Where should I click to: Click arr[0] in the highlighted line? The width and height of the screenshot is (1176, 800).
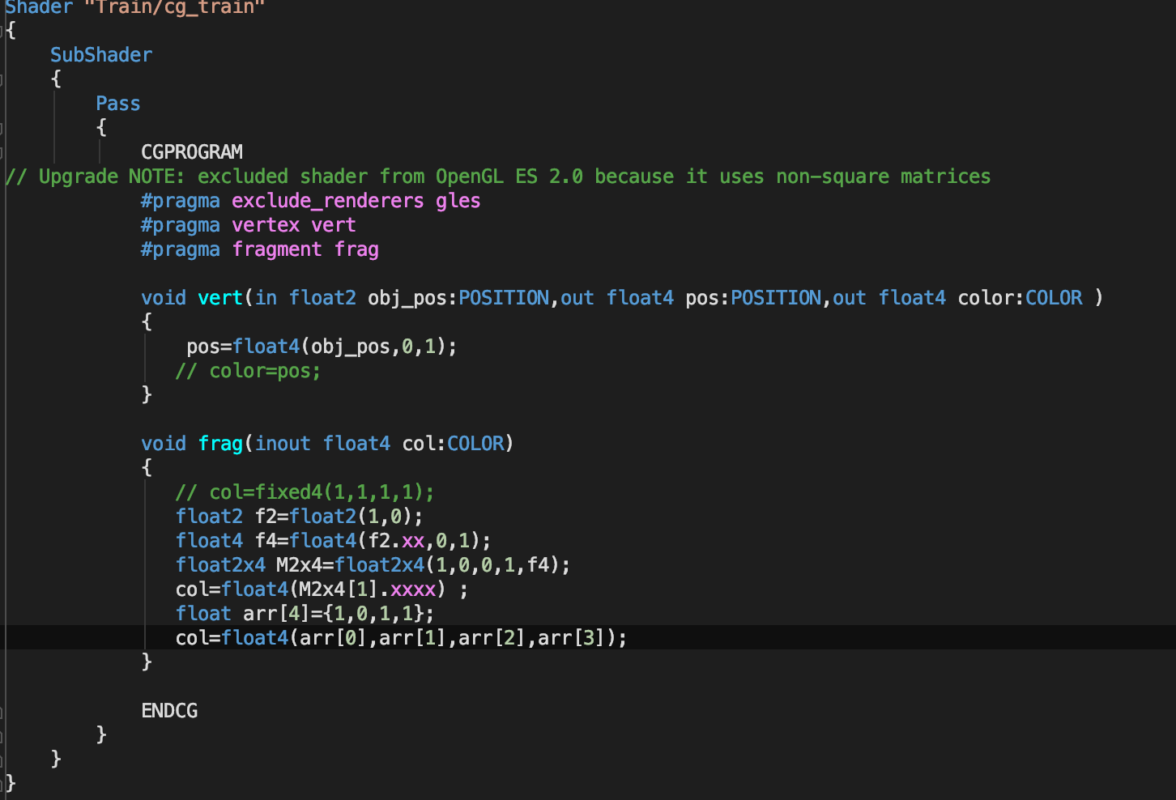coord(334,638)
